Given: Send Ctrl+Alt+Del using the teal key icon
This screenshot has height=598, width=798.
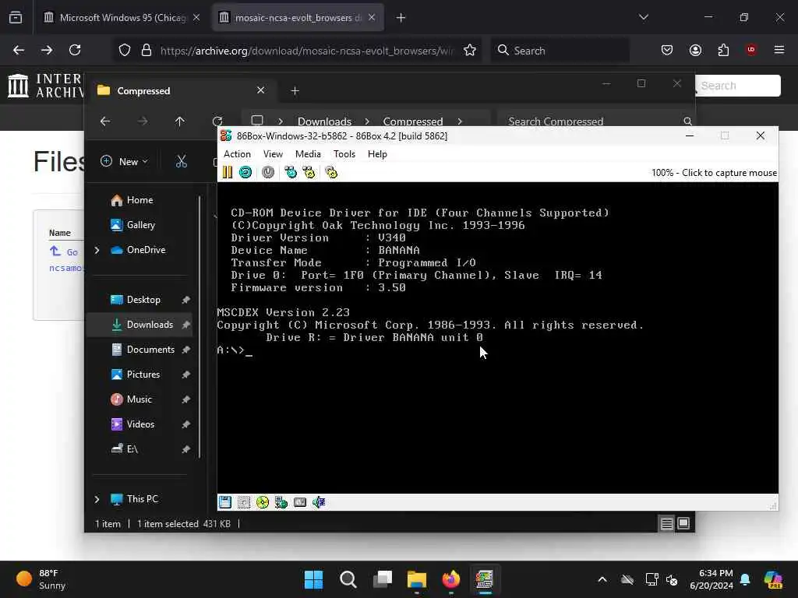Looking at the screenshot, I should (x=291, y=172).
